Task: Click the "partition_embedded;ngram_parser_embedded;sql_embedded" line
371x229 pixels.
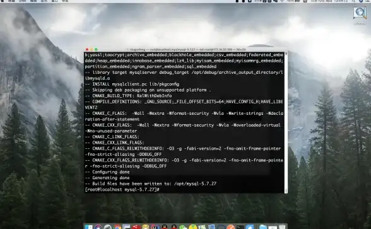Action: pyautogui.click(x=151, y=66)
